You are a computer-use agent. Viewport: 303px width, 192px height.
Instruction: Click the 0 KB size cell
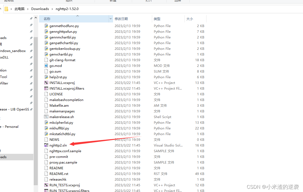click(x=201, y=140)
